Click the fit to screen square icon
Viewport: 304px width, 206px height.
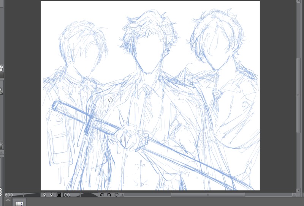(59, 195)
